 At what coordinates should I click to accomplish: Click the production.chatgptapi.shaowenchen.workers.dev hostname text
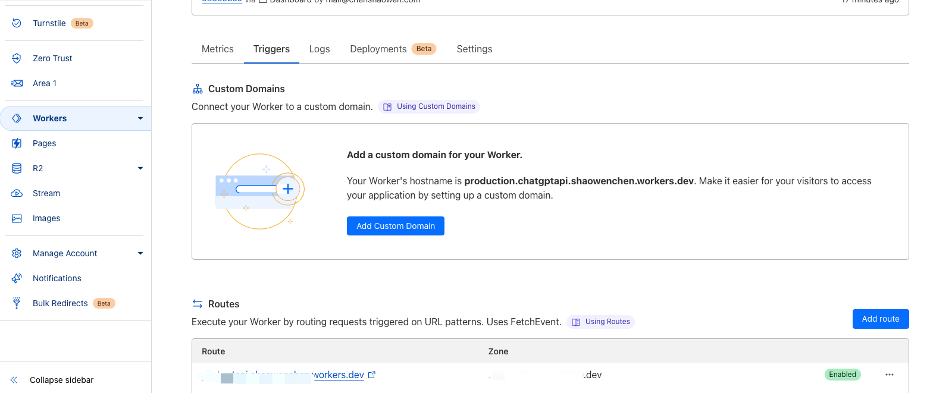(x=579, y=181)
